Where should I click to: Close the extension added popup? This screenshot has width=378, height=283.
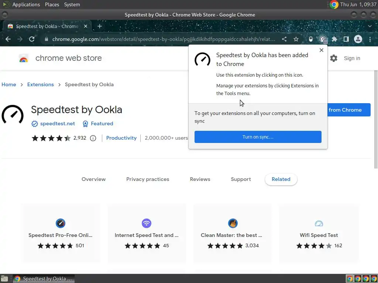coord(322,50)
